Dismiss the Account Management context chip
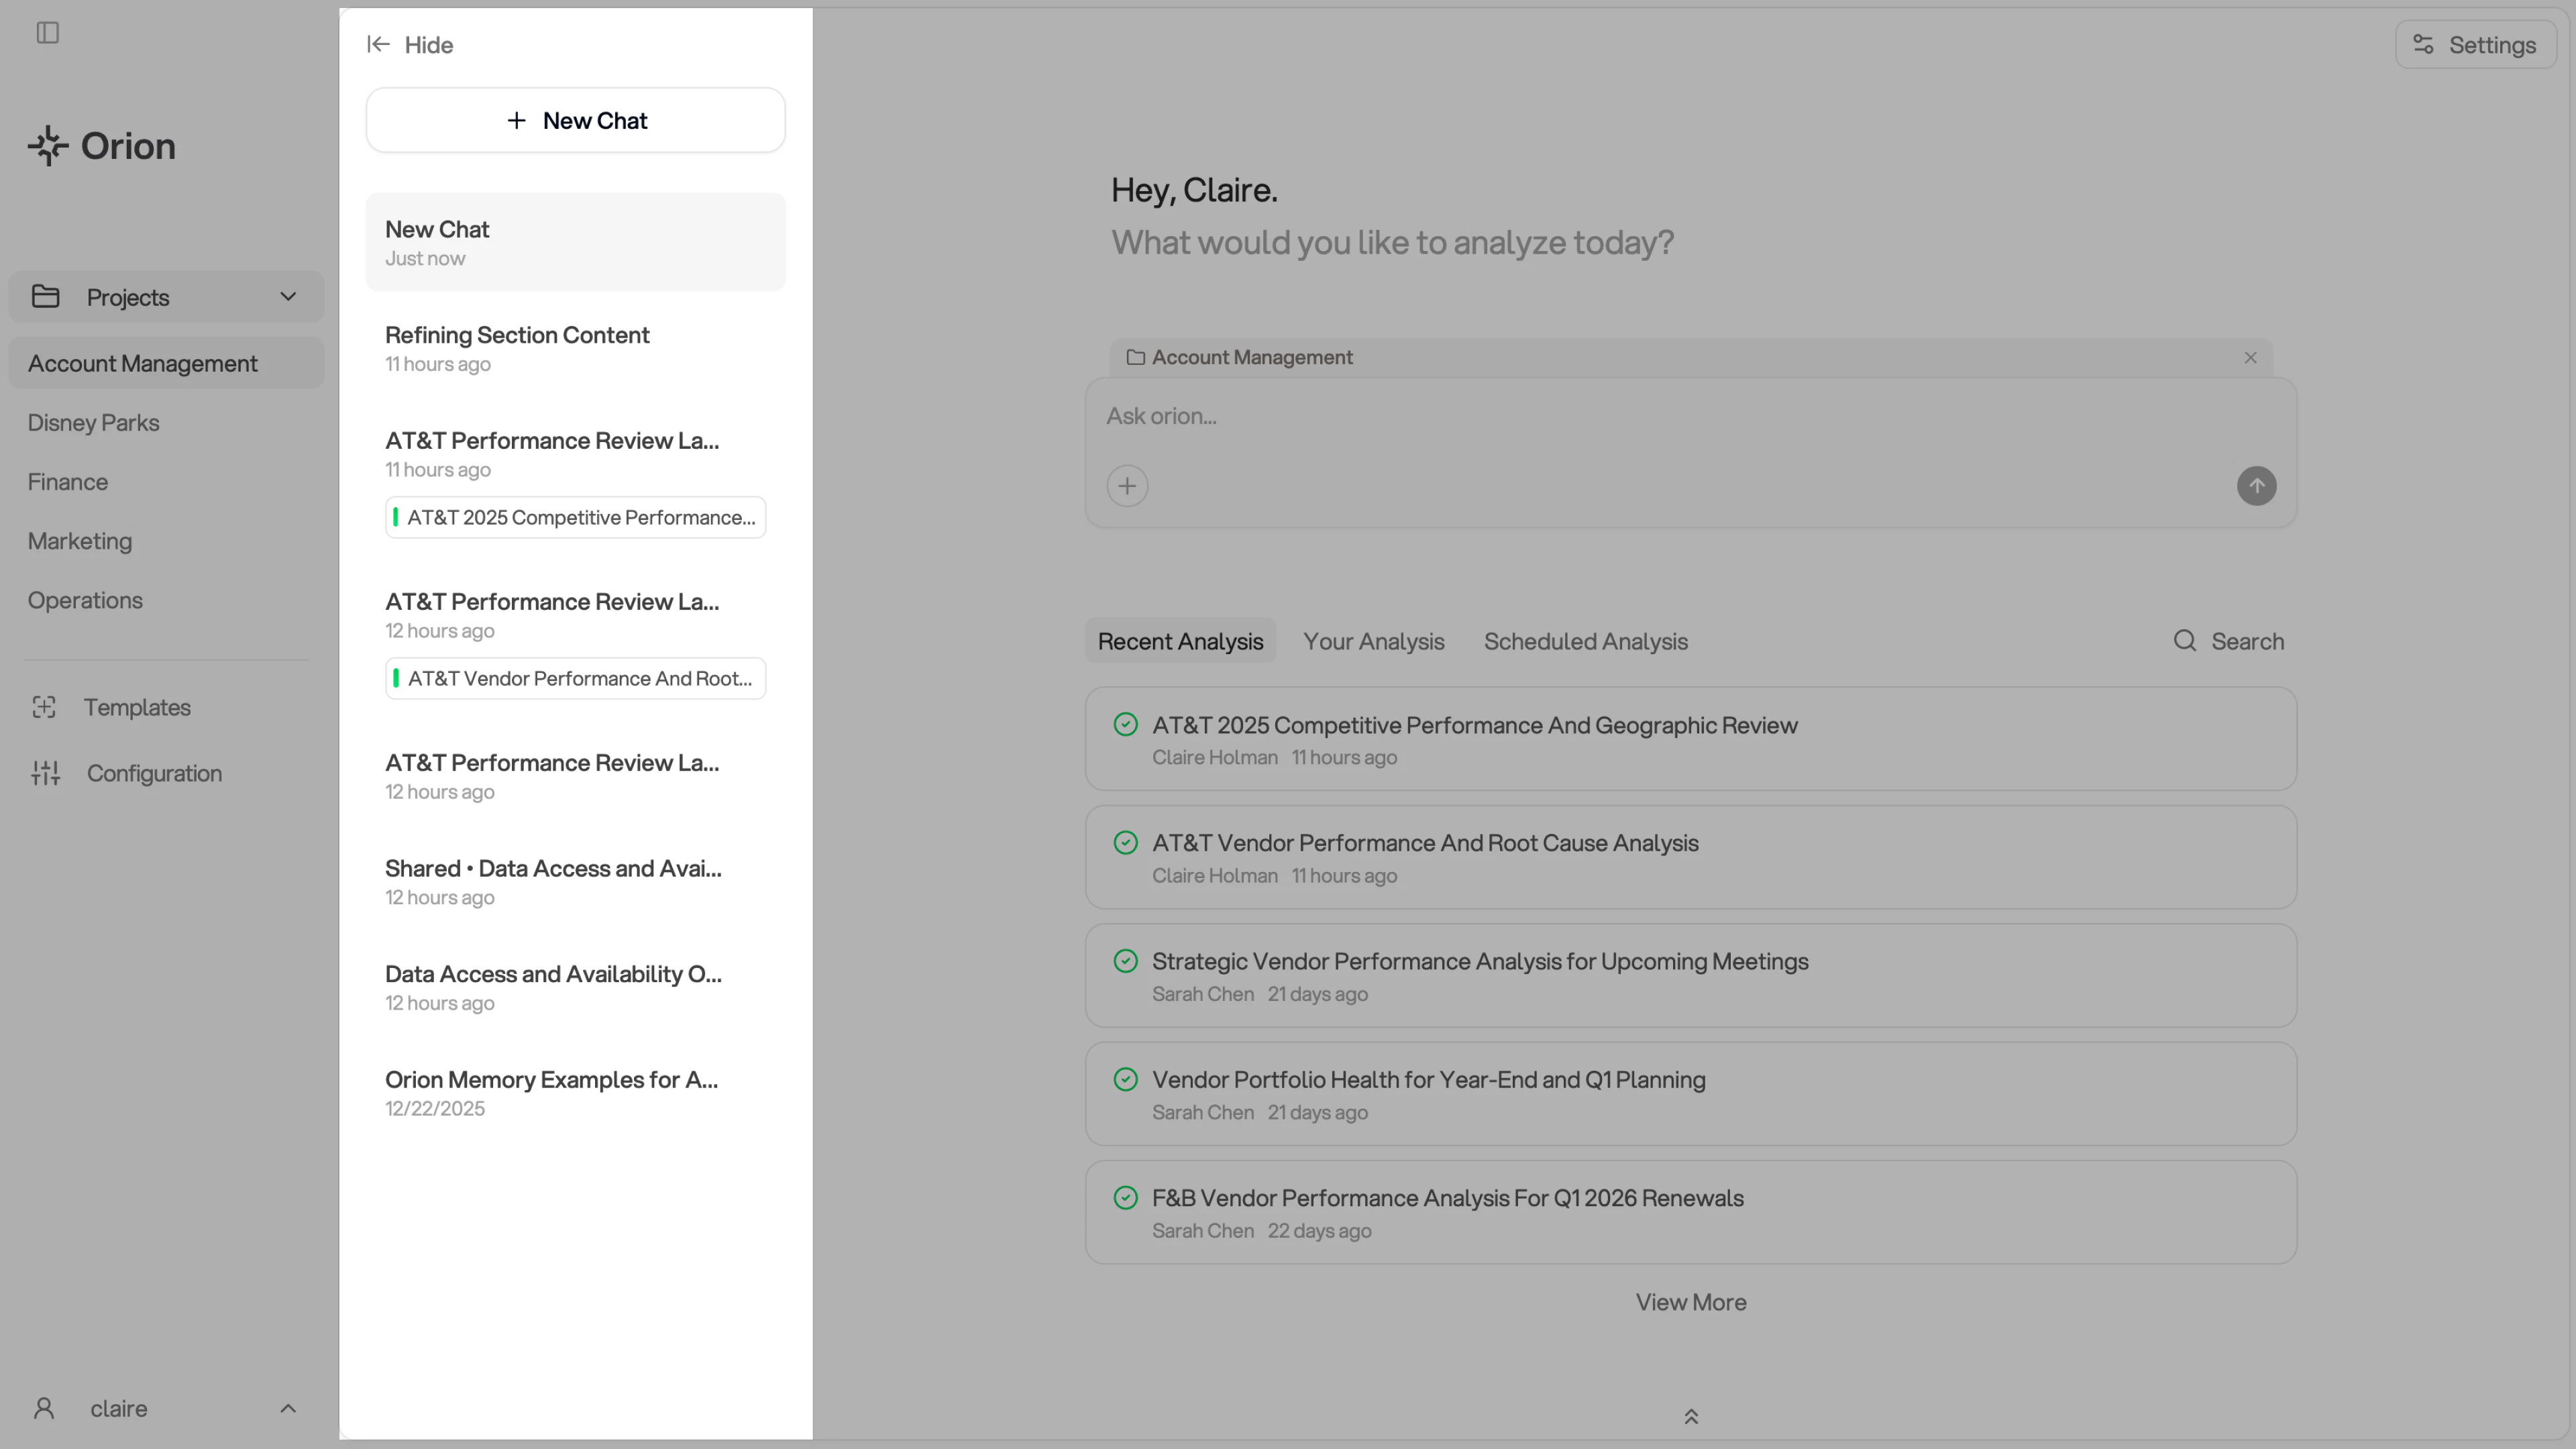 2251,357
